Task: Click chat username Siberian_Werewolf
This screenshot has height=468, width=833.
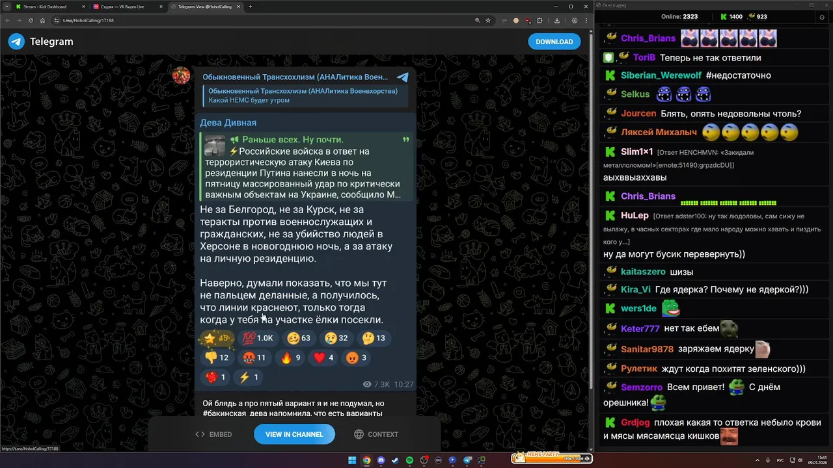Action: [x=661, y=75]
